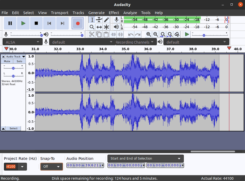Click the Zoom In magnifier icon
Viewport: 245px width, 181px height.
tap(149, 34)
